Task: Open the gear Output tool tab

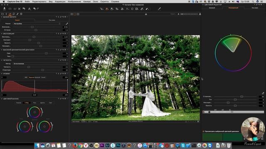Action: click(x=21, y=14)
